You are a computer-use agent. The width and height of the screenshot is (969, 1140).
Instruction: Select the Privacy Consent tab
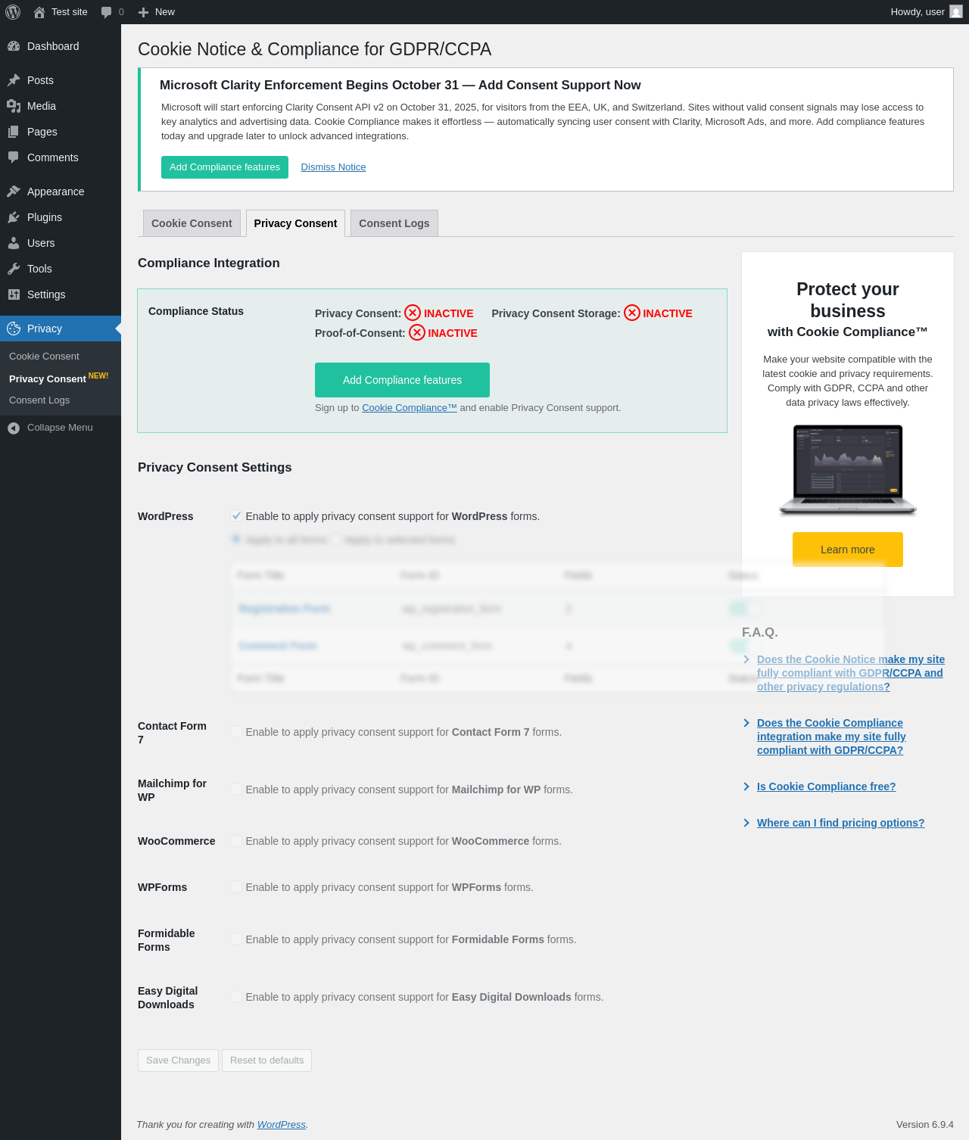point(295,223)
